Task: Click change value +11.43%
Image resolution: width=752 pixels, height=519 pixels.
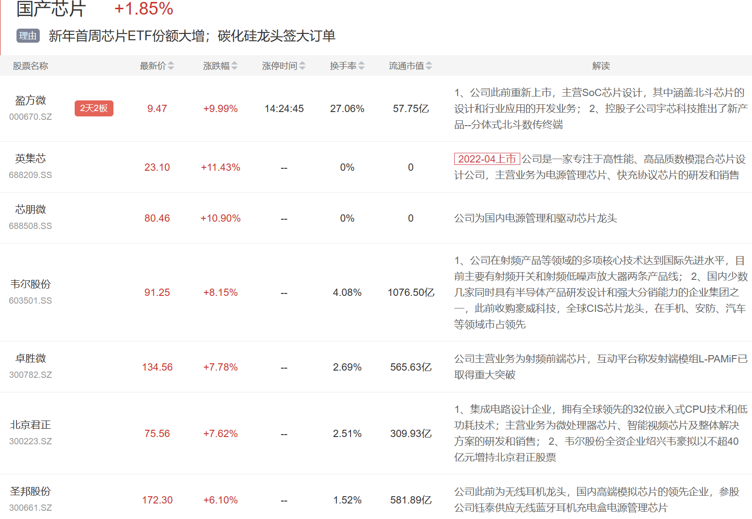Action: 221,167
